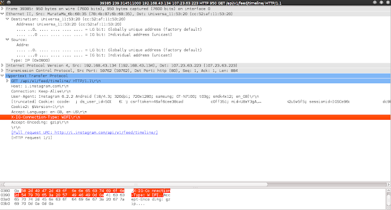The image size is (391, 210).
Task: Click the horizontal scrollbar thumb
Action: [x=136, y=185]
